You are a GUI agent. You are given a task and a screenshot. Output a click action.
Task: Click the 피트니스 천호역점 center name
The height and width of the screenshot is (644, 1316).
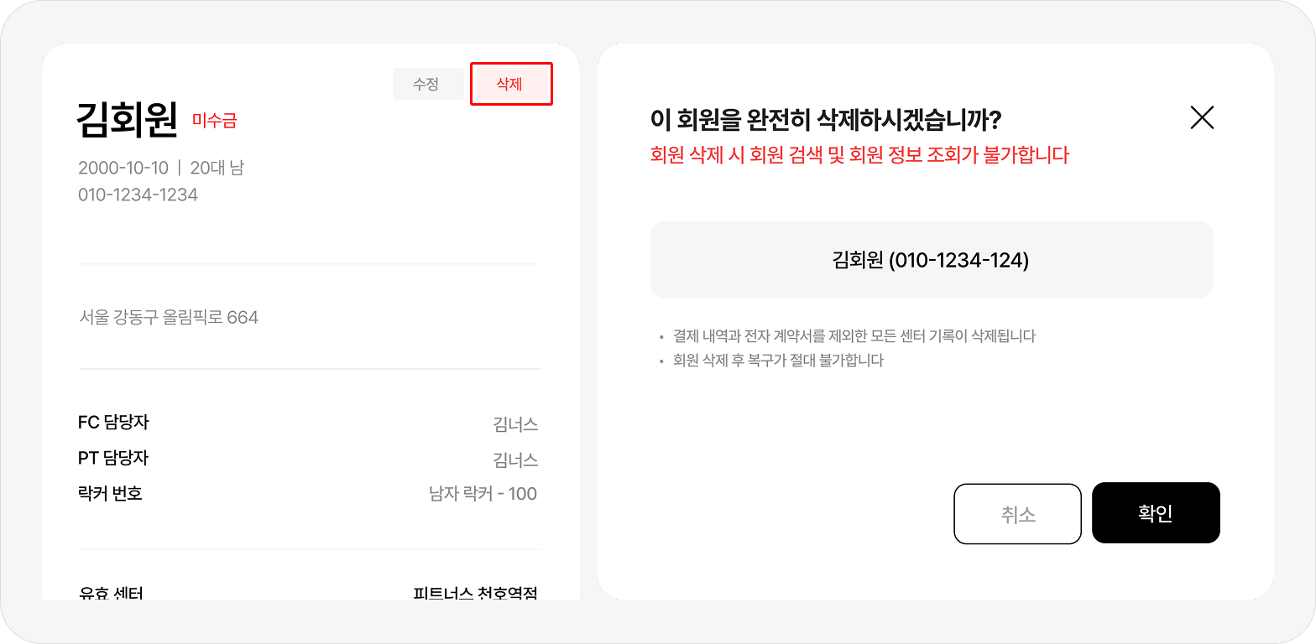coord(475,593)
